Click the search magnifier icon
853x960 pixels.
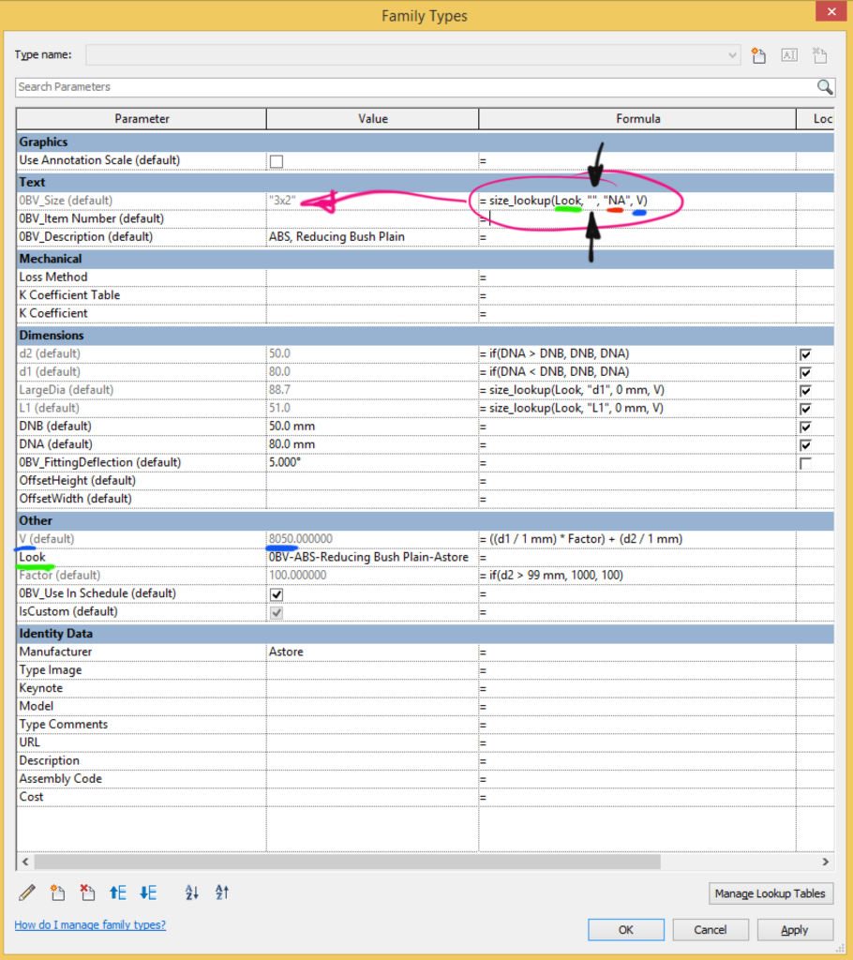[x=824, y=86]
